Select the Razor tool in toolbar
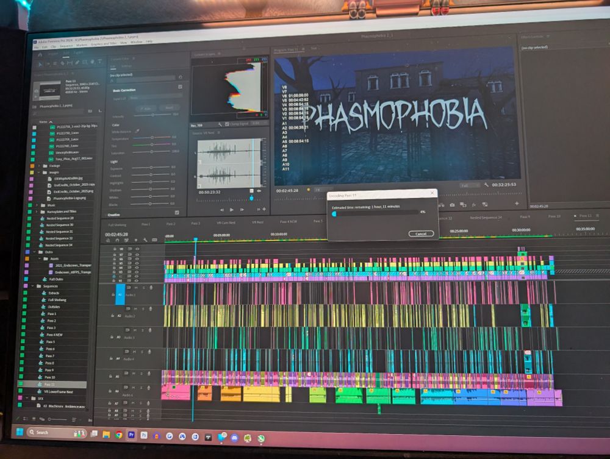Image resolution: width=610 pixels, height=459 pixels. (62, 63)
